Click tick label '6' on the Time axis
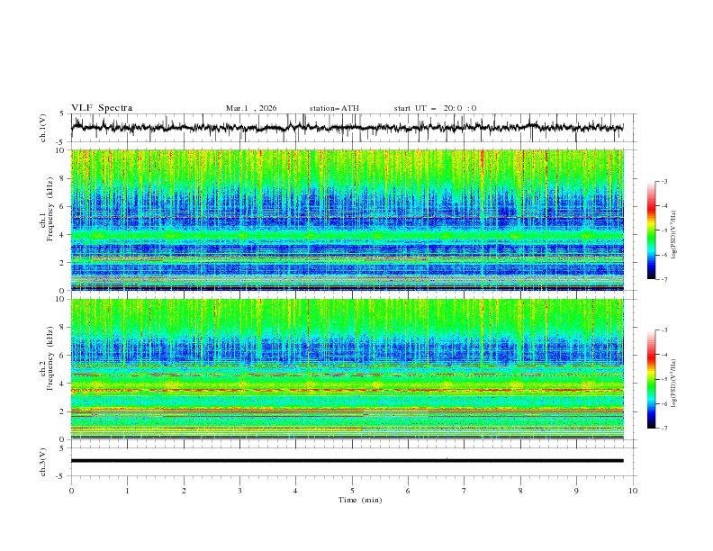The image size is (713, 551). coord(408,491)
